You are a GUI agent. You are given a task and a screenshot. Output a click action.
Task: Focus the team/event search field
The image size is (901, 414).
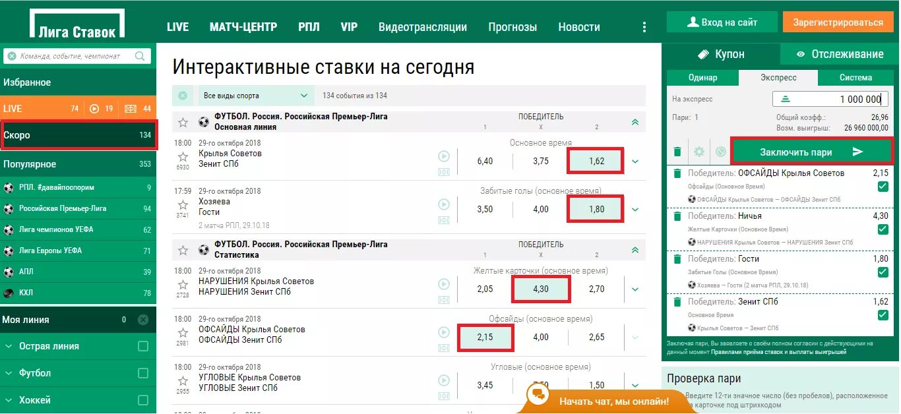tap(77, 56)
